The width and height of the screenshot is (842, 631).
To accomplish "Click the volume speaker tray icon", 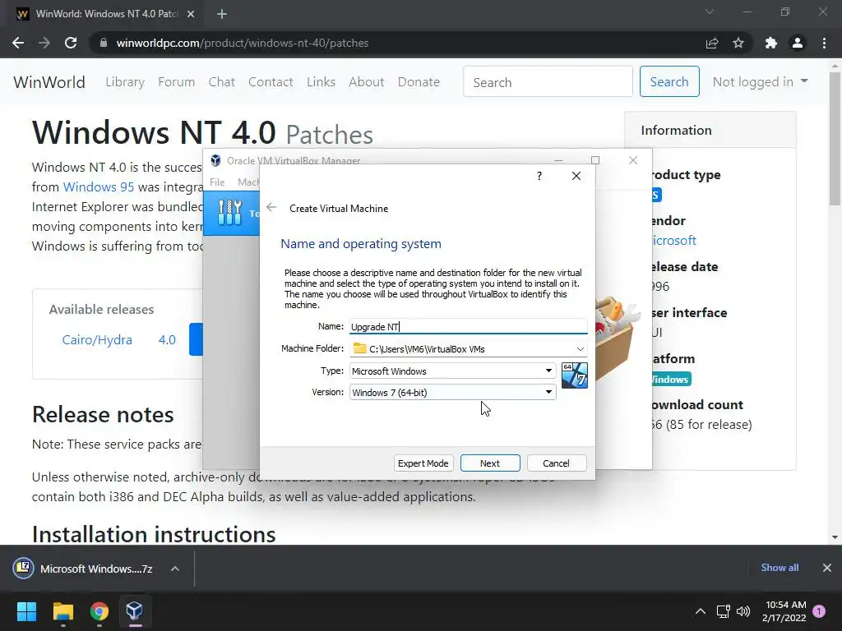I will click(743, 611).
